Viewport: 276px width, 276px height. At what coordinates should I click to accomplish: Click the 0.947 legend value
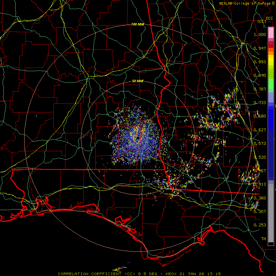(x=260, y=48)
